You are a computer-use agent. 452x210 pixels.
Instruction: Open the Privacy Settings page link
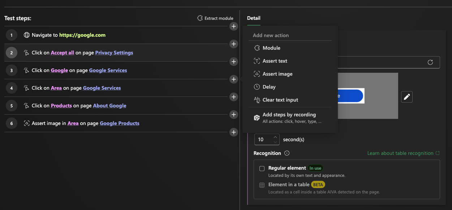(114, 53)
